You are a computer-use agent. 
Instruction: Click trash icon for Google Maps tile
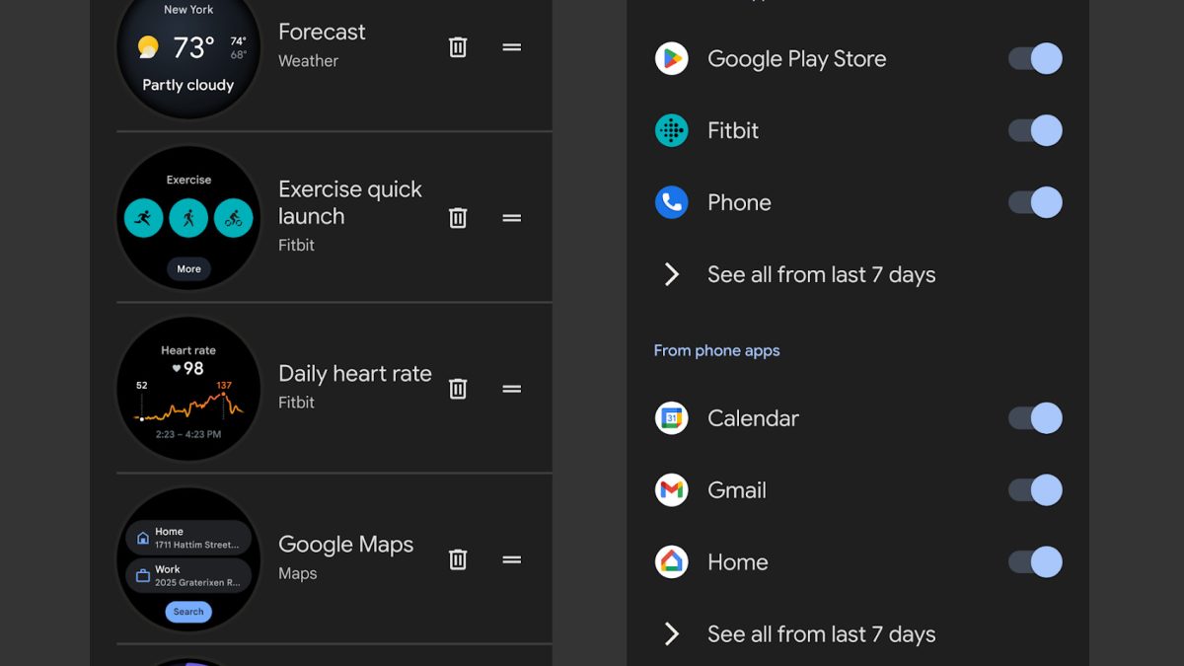tap(458, 559)
